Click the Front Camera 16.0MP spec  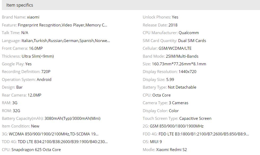(x=36, y=48)
